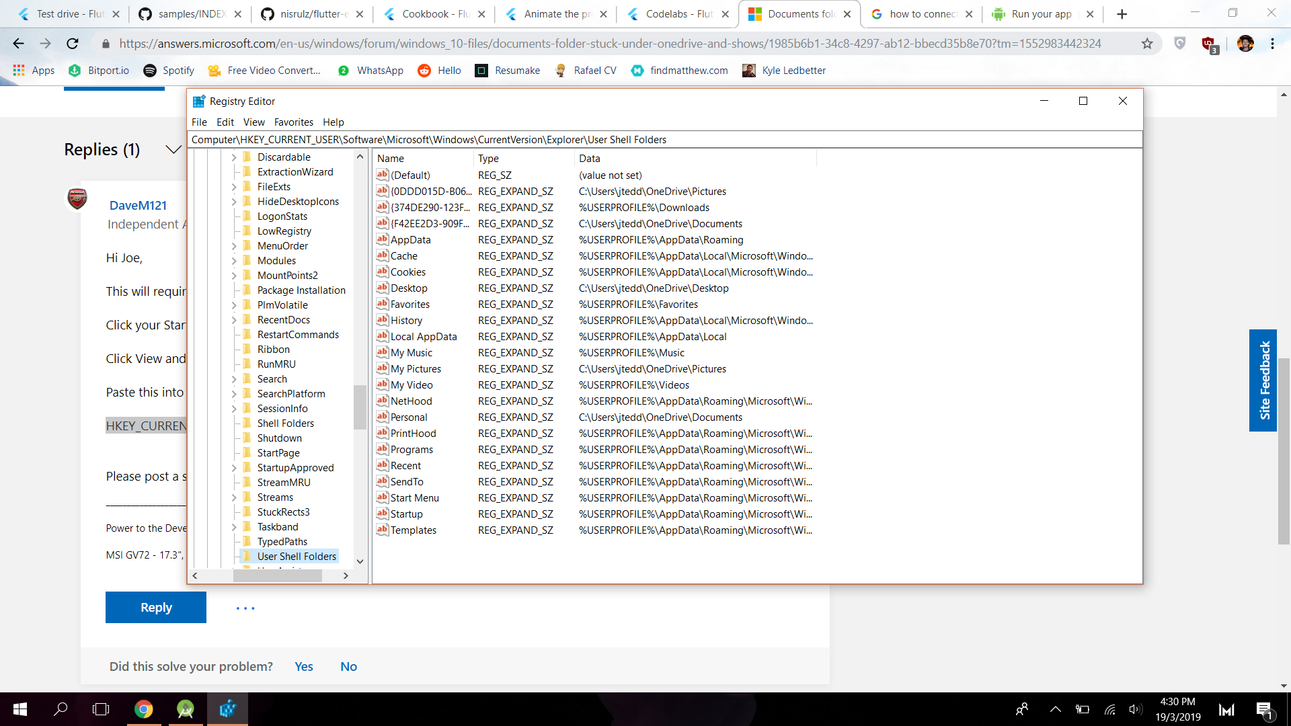Image resolution: width=1291 pixels, height=726 pixels.
Task: Select the Personal registry value
Action: 409,417
